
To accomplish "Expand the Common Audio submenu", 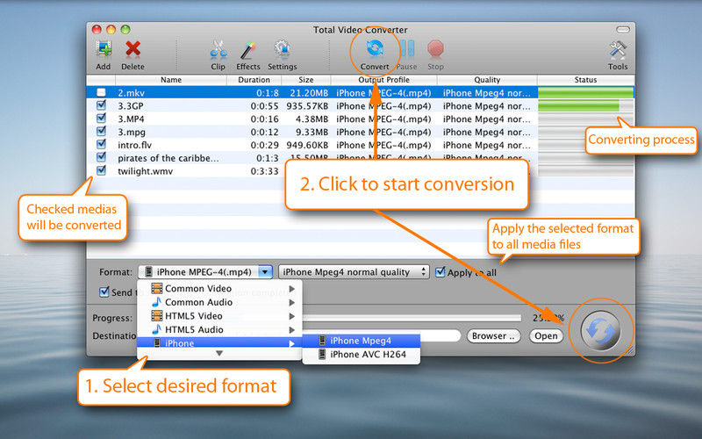I will coord(219,302).
